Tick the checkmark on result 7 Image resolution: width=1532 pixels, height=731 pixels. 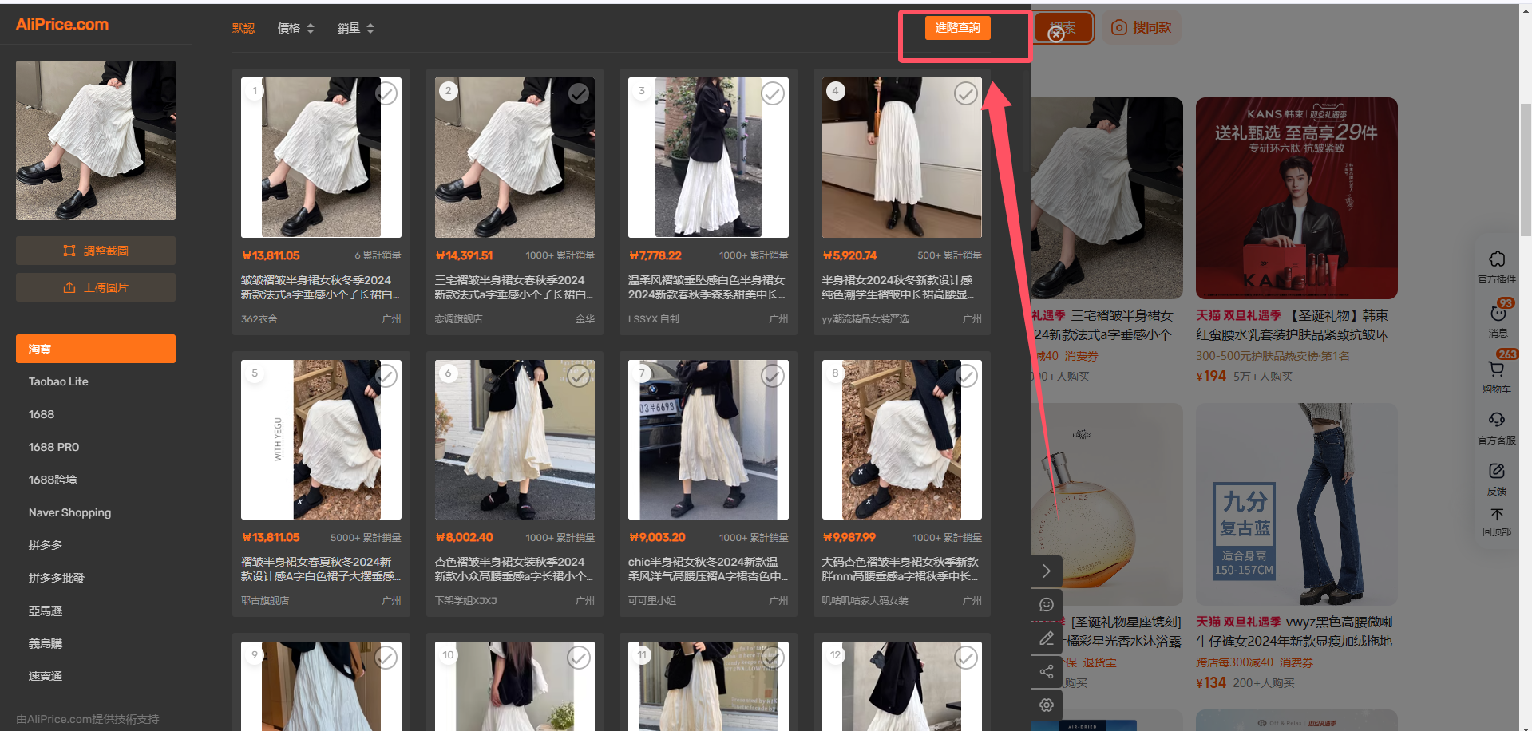tap(773, 376)
